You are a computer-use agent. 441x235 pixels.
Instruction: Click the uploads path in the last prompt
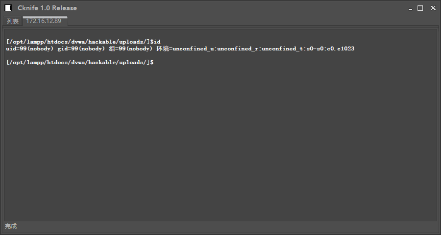pos(132,63)
